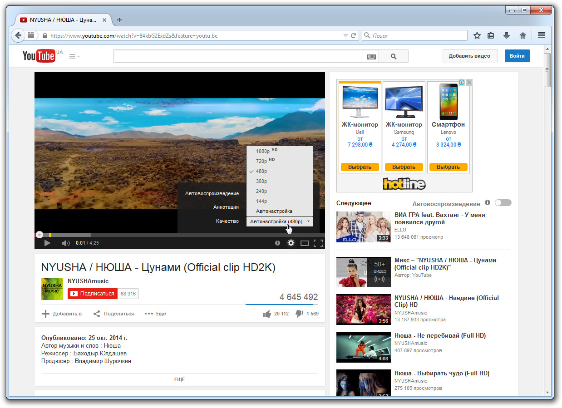Click the NYUSHA MUSIC channel avatar
Image resolution: width=562 pixels, height=408 pixels.
(x=52, y=289)
